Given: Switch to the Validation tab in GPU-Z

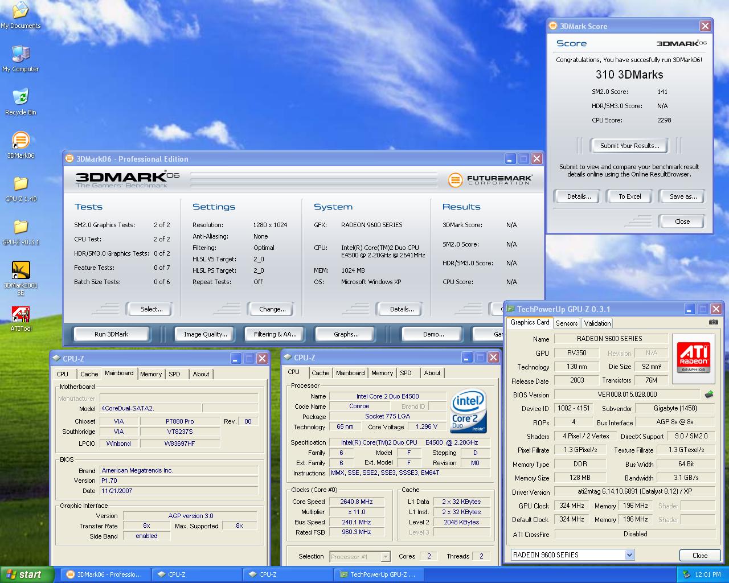Looking at the screenshot, I should pos(597,323).
